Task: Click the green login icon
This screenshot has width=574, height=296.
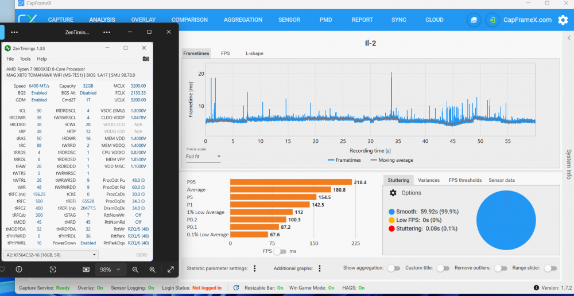Action: coord(492,20)
